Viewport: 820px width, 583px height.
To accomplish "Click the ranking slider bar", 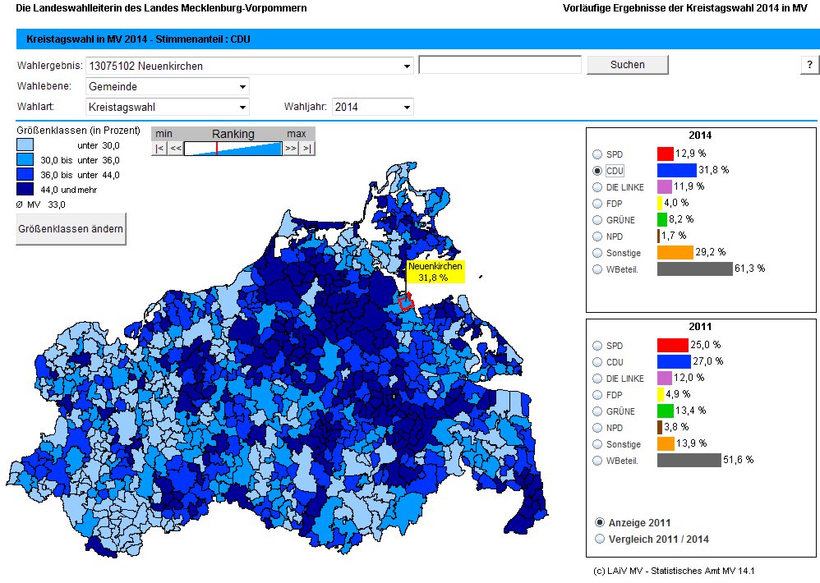I will tap(233, 148).
